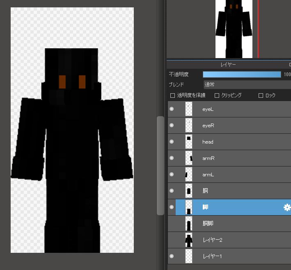
Task: Hide the eyeL layer
Action: pos(172,109)
